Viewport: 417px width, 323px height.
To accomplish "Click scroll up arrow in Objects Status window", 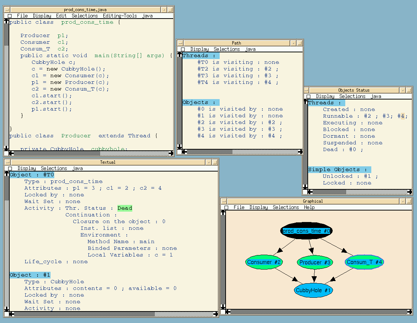I will coord(305,102).
